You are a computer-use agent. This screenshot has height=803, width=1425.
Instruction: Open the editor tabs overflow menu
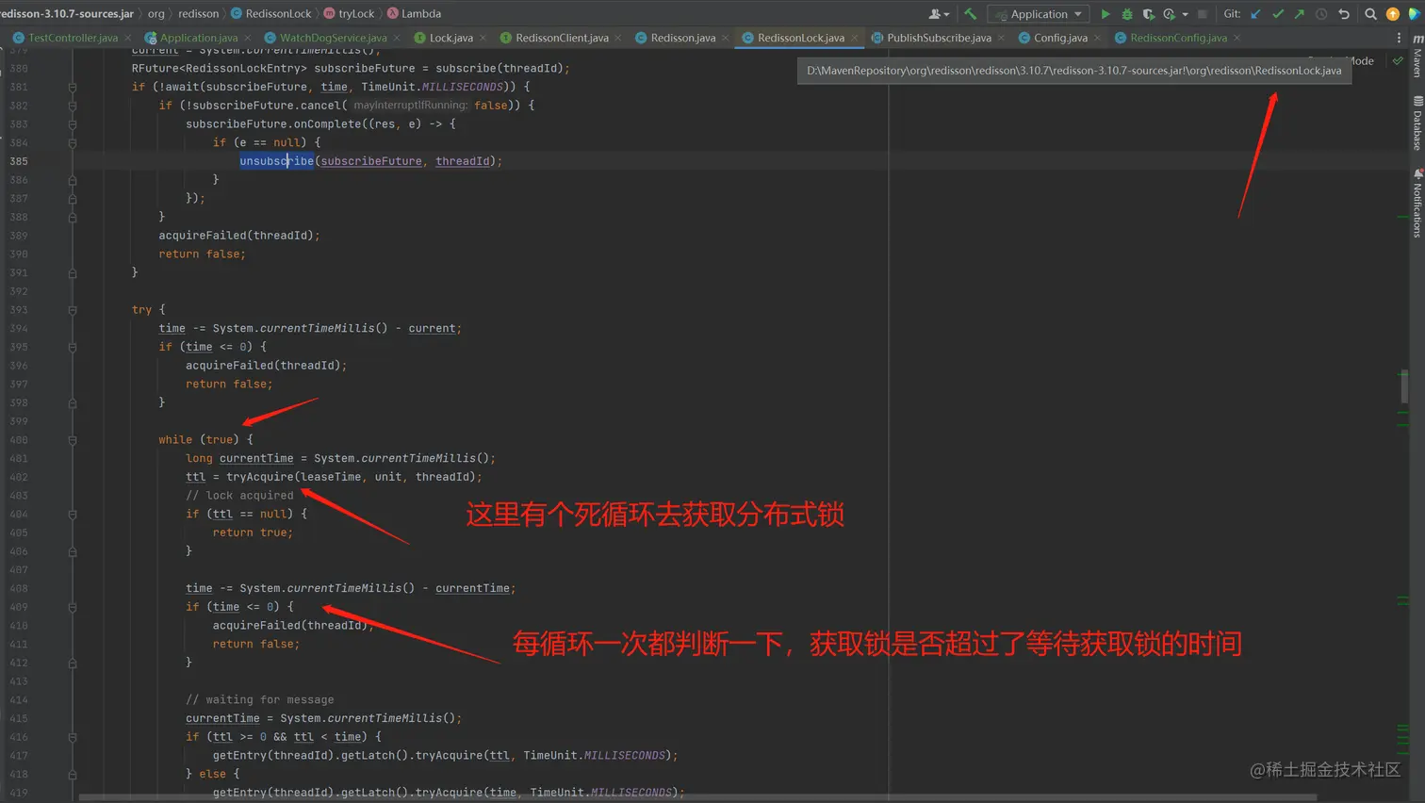[1399, 38]
